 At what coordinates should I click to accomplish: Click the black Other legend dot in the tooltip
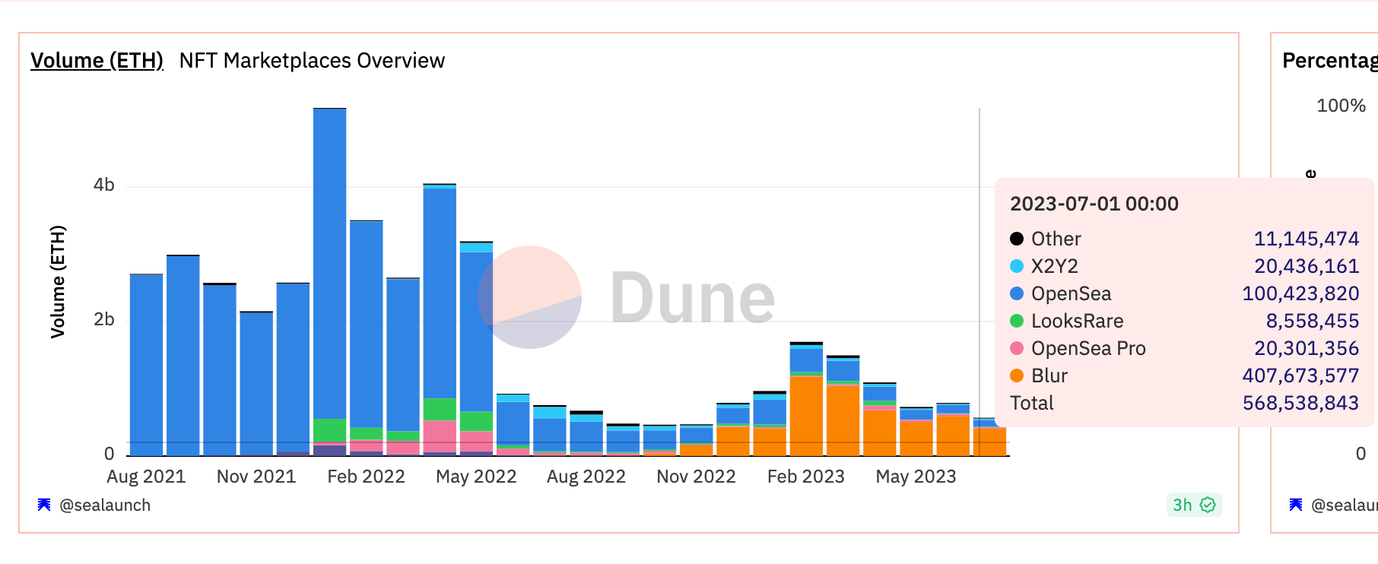pos(1017,239)
